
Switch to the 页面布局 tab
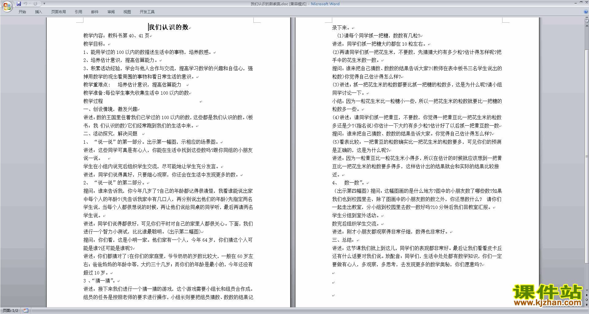pyautogui.click(x=59, y=12)
